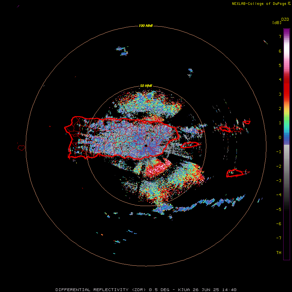
Task: Select the -1 dB tick label
Action: click(279, 152)
